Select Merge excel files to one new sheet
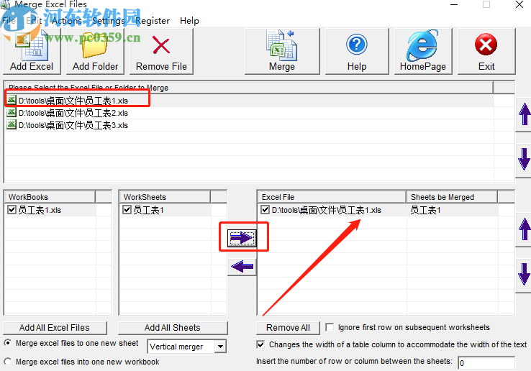This screenshot has width=531, height=371. [x=7, y=343]
